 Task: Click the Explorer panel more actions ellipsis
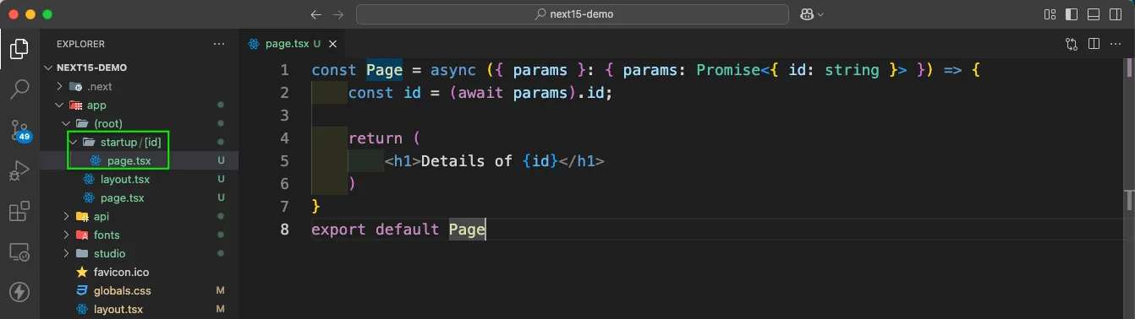pos(219,44)
